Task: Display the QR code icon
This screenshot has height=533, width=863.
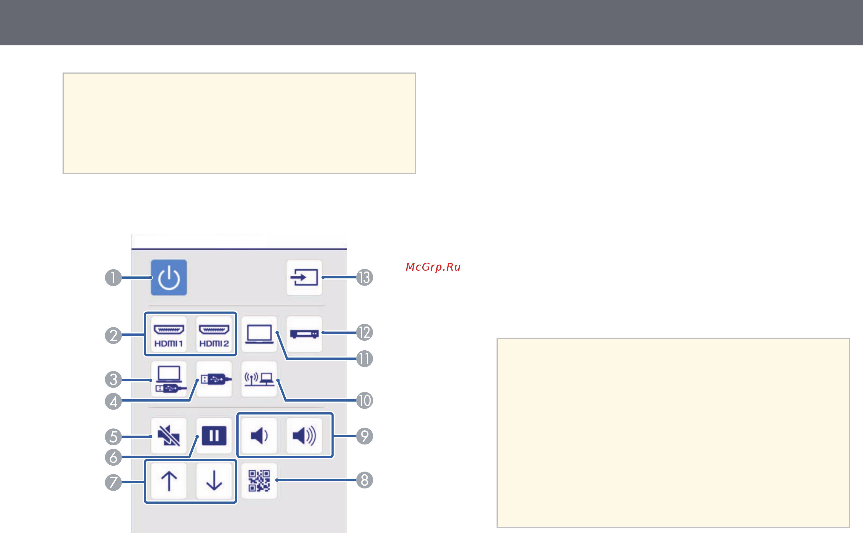Action: pos(259,481)
